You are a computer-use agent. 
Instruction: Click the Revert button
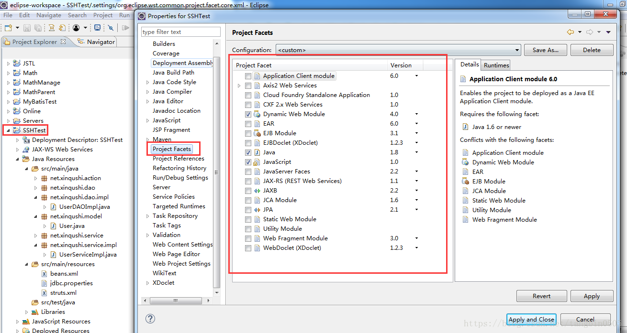pyautogui.click(x=542, y=296)
